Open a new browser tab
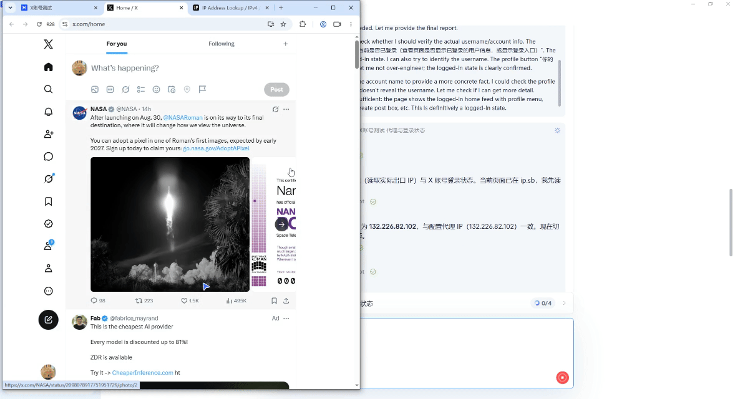 (281, 7)
